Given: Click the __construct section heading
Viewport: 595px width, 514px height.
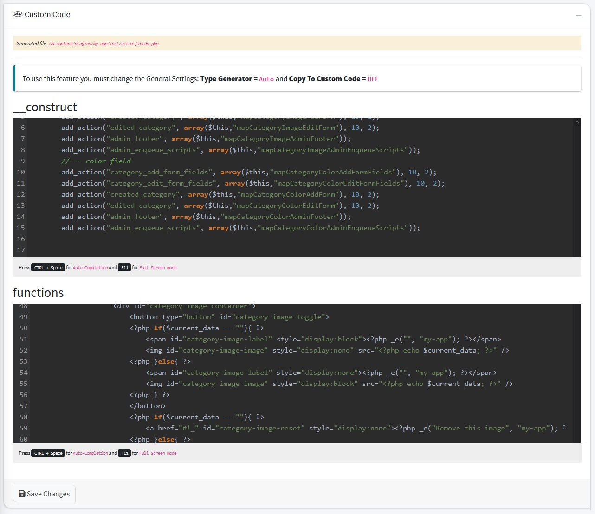Looking at the screenshot, I should tap(45, 107).
